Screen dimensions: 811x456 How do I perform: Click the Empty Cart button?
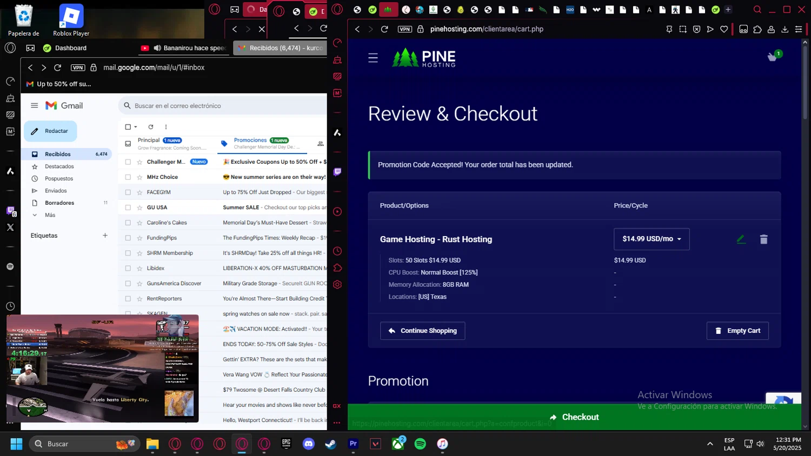(737, 331)
